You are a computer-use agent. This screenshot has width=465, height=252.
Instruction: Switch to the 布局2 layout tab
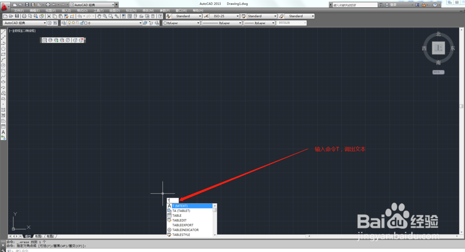tap(50, 236)
